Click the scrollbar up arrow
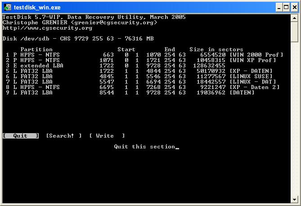Image resolution: width=301 pixels, height=206 pixels. [x=294, y=18]
